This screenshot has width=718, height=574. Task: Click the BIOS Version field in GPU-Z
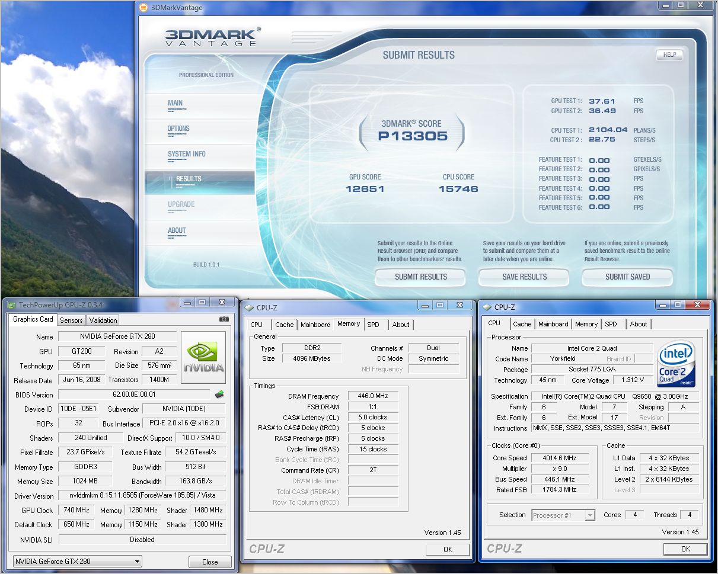pyautogui.click(x=134, y=395)
